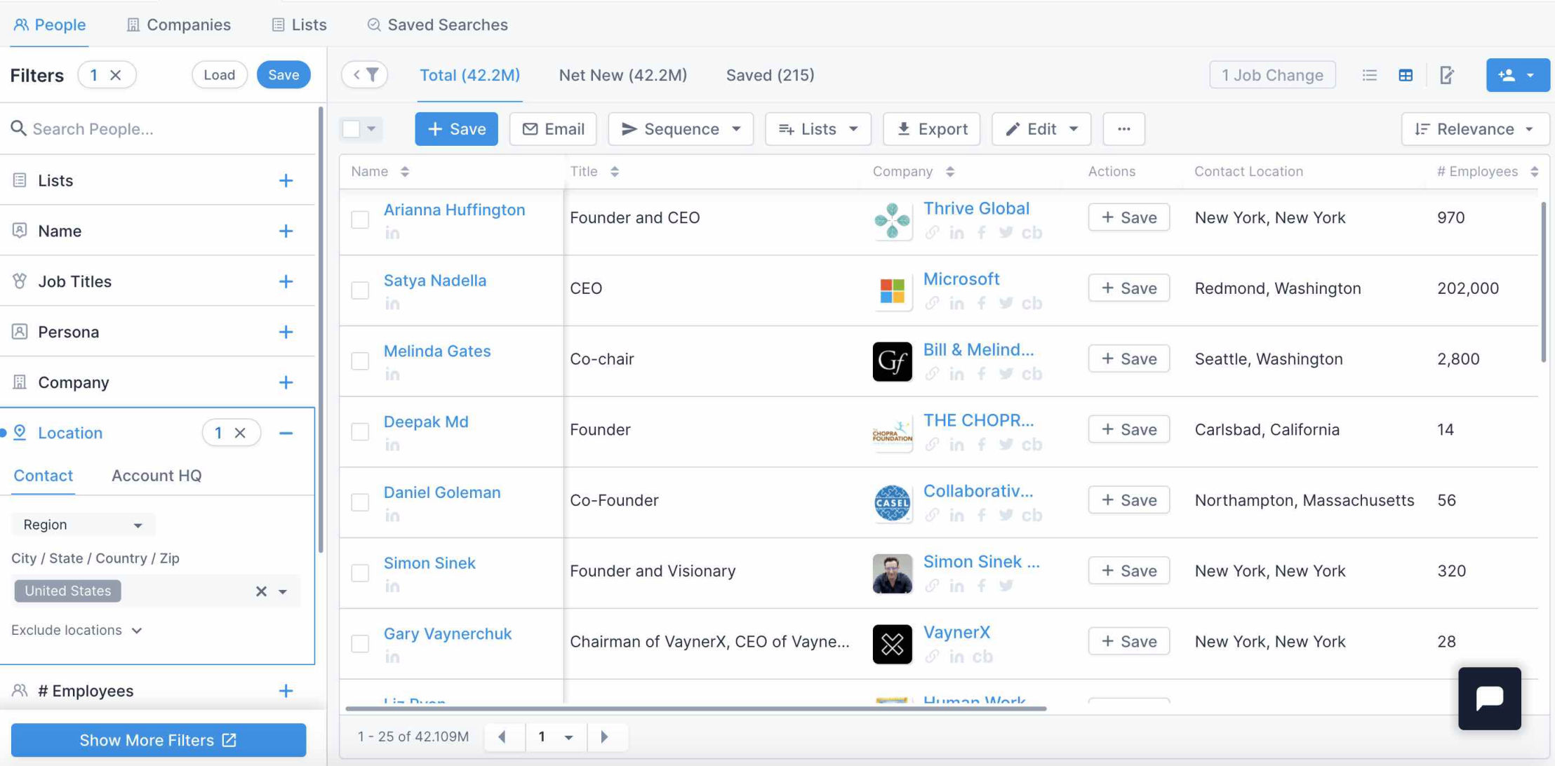Tick the Simon Sinek row checkbox
1555x766 pixels.
pos(360,572)
